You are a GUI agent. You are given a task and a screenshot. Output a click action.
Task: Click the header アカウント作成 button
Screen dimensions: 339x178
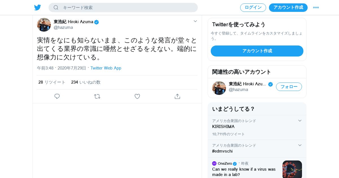(288, 8)
